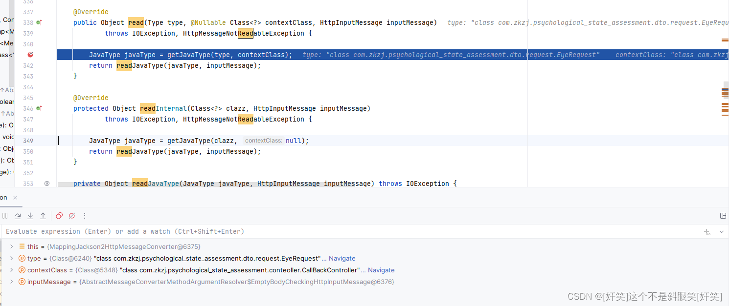
Task: Click inside the Evaluate expression field
Action: coord(196,231)
